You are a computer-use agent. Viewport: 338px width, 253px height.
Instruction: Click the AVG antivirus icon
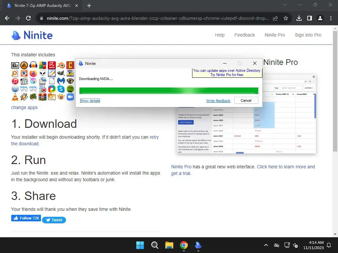point(43,65)
